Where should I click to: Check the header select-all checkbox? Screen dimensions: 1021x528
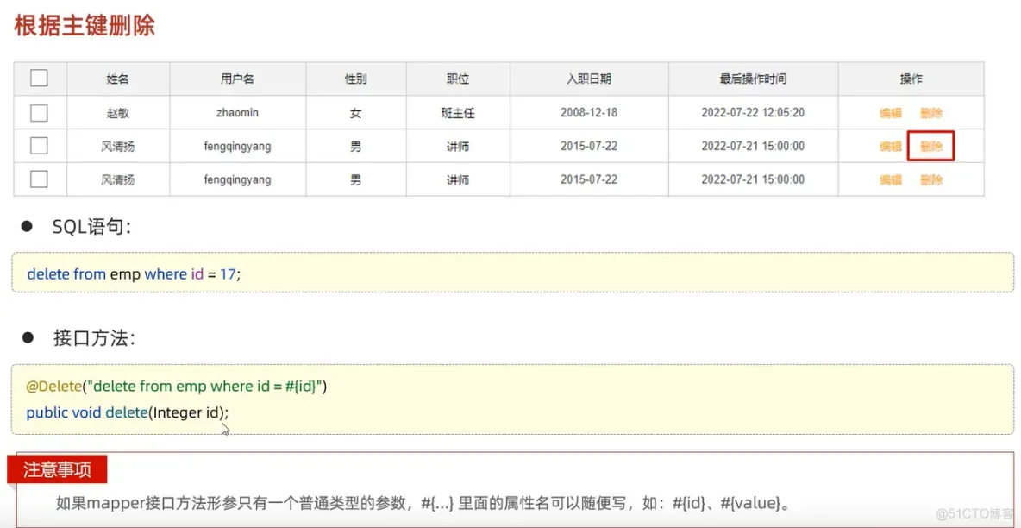pos(39,79)
